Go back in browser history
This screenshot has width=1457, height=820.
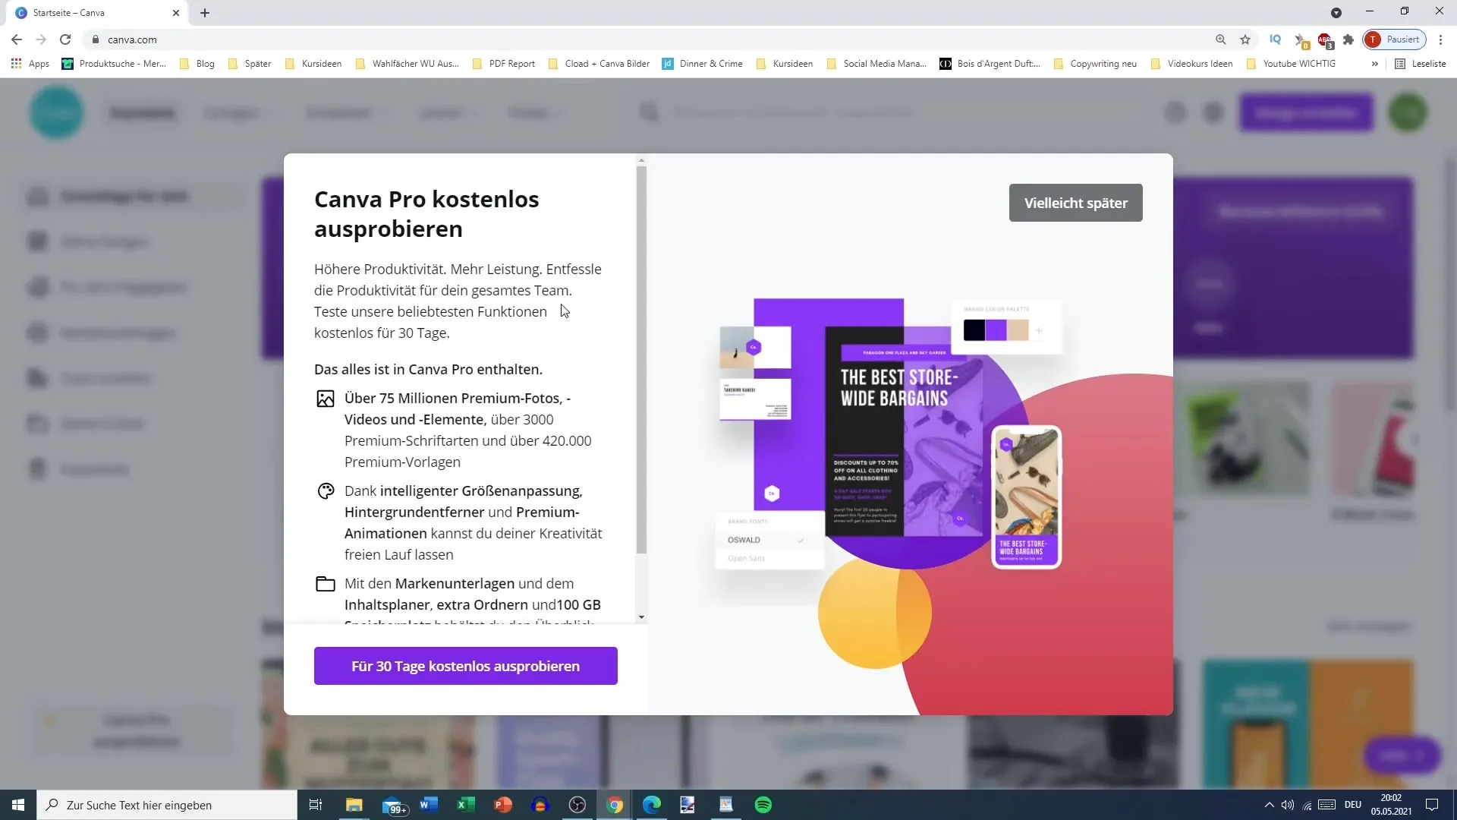point(17,39)
